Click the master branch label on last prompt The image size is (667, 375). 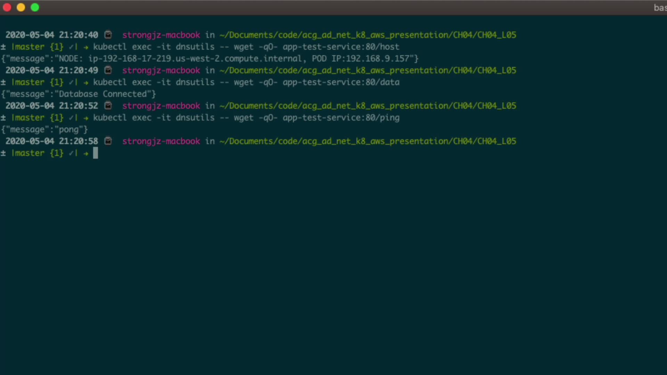pos(28,153)
